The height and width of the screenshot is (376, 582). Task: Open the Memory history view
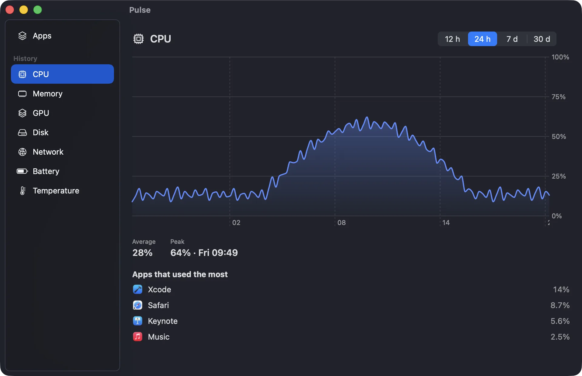[x=62, y=94]
